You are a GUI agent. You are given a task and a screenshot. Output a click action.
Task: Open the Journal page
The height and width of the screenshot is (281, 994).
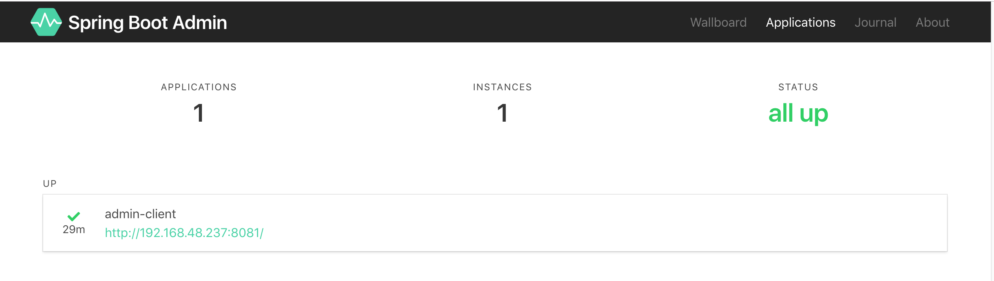[876, 22]
